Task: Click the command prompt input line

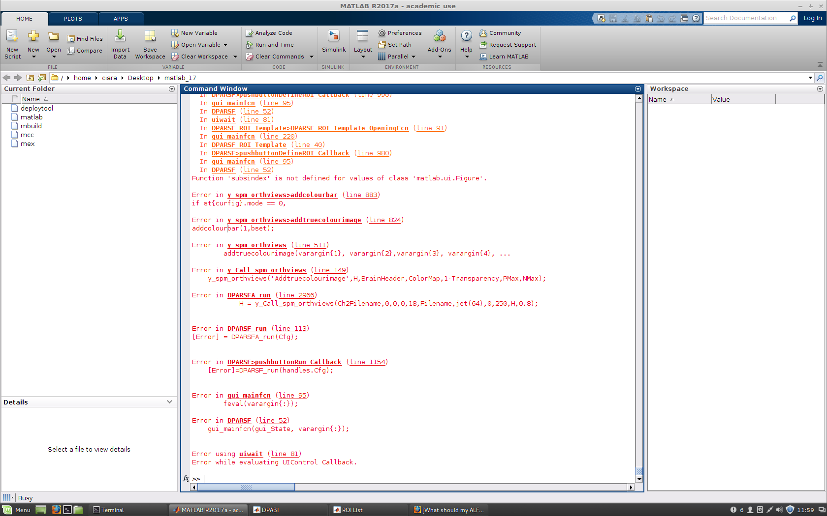Action: pos(413,479)
